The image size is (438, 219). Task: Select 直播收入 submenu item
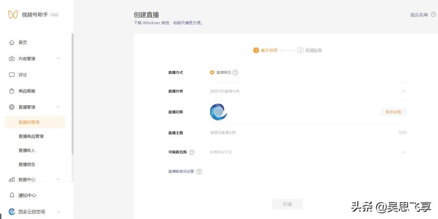(27, 151)
